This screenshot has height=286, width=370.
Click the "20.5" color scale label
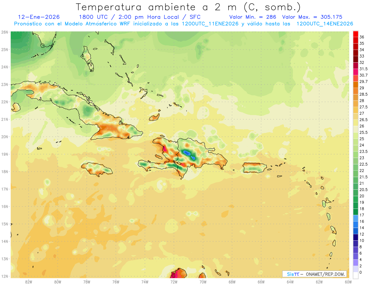364,190
